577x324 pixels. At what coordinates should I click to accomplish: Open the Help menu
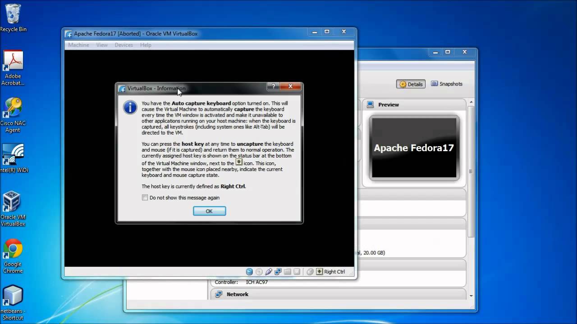(146, 45)
